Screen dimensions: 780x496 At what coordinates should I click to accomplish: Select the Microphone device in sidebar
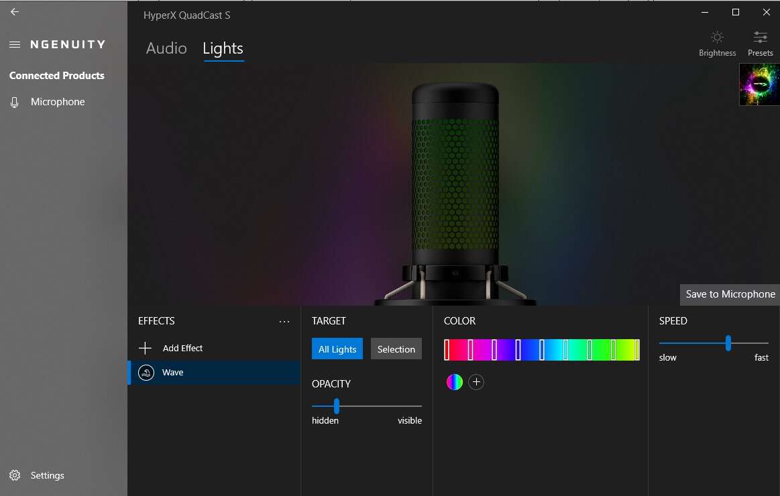coord(57,102)
